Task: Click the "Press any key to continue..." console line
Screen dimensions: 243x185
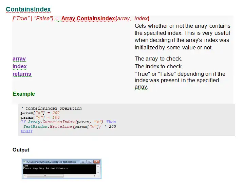Action: [x=46, y=168]
